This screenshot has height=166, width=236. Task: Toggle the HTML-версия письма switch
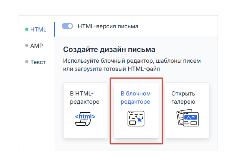pyautogui.click(x=67, y=26)
